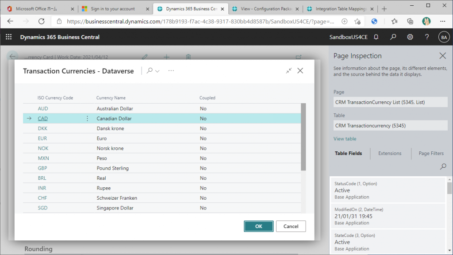Click the Coupled column header

[207, 98]
